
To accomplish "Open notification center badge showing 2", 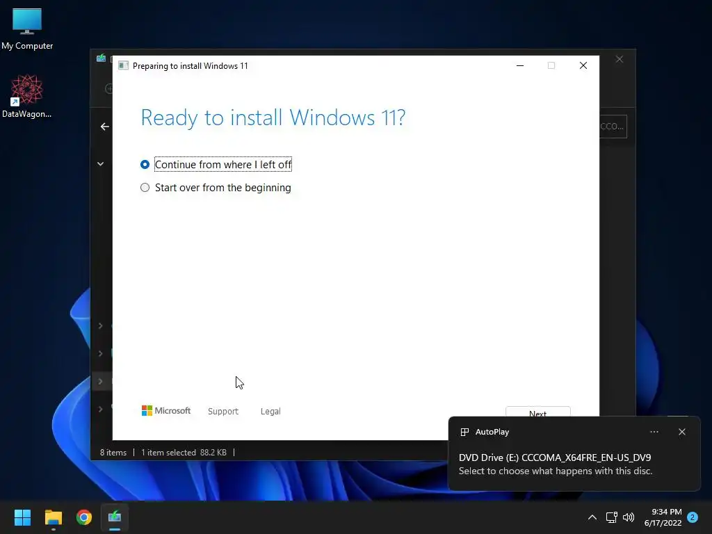I will click(693, 517).
